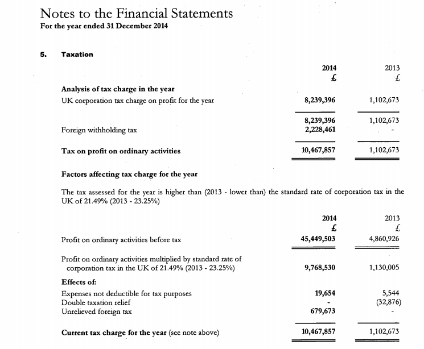Select the "Tax on profit on ordinary activities" label
Viewport: 424px width, 349px height.
(121, 151)
